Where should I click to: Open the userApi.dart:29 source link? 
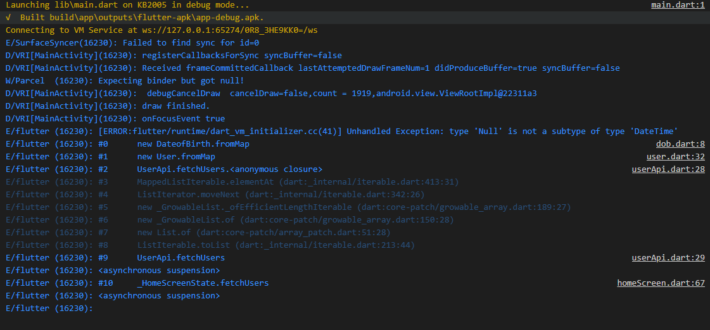tap(668, 258)
